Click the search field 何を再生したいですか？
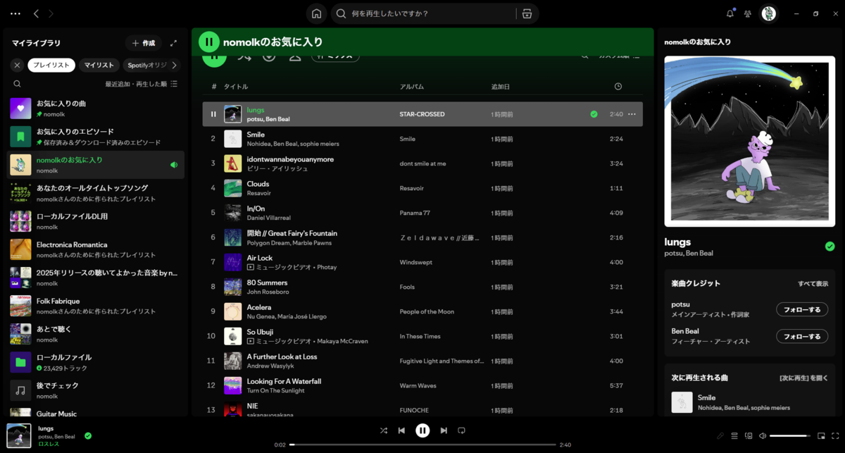Screen dimensions: 845x453 [x=423, y=13]
